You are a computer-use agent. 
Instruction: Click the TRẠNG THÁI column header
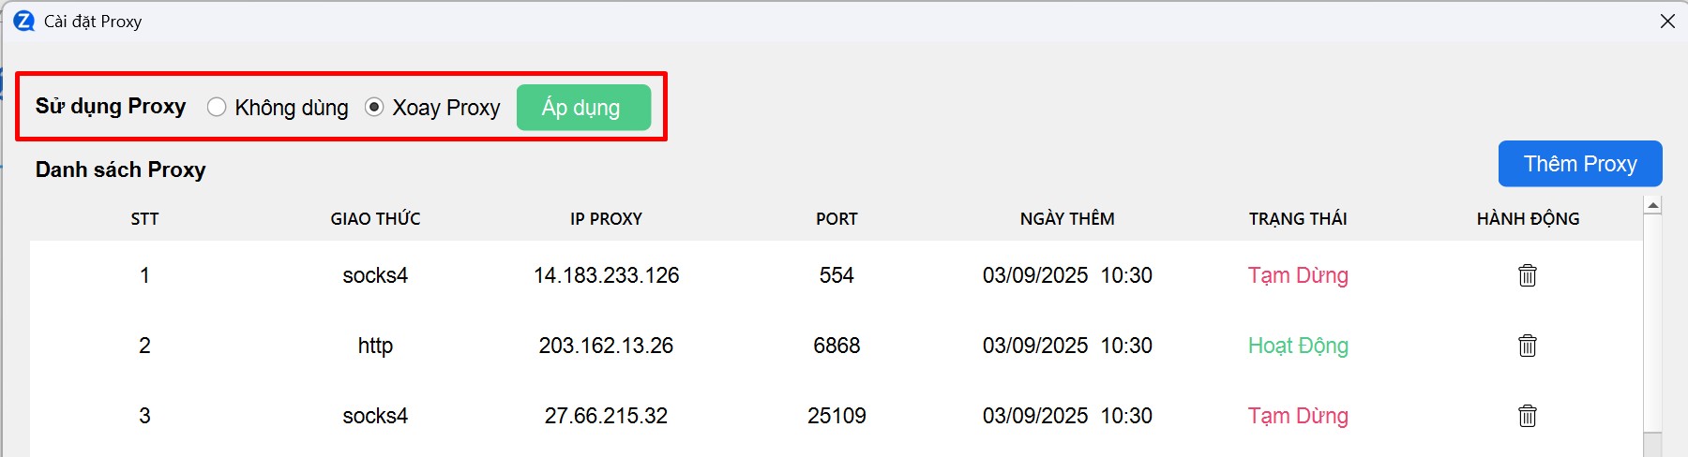coord(1297,219)
